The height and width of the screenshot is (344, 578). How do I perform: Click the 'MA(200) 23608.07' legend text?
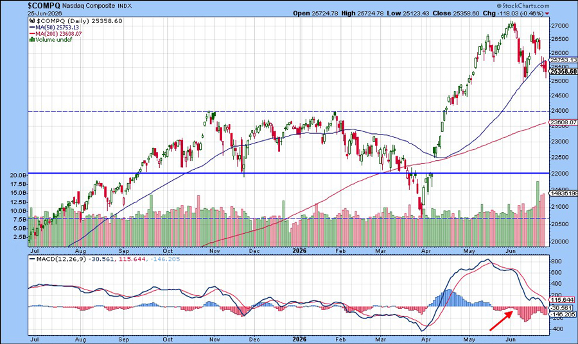pyautogui.click(x=58, y=33)
